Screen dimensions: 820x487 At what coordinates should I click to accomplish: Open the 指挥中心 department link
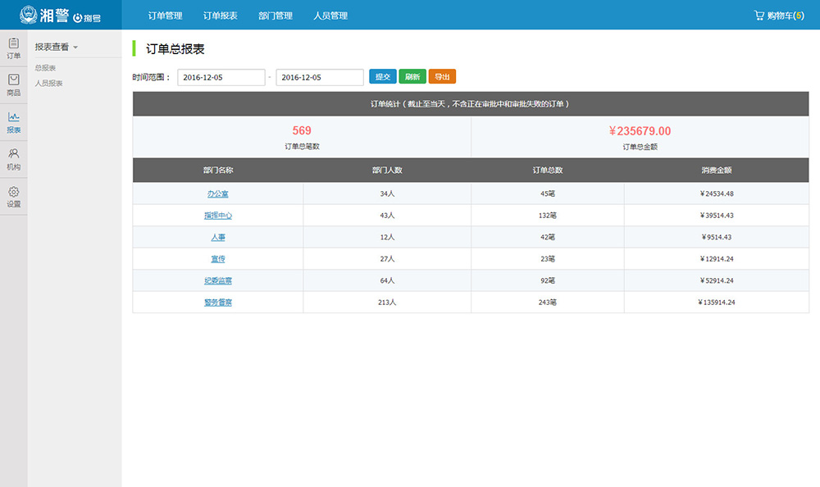click(218, 216)
